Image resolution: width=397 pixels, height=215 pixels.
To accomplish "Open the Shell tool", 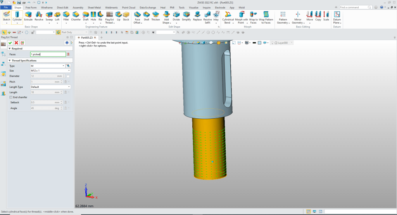I will [x=146, y=16].
